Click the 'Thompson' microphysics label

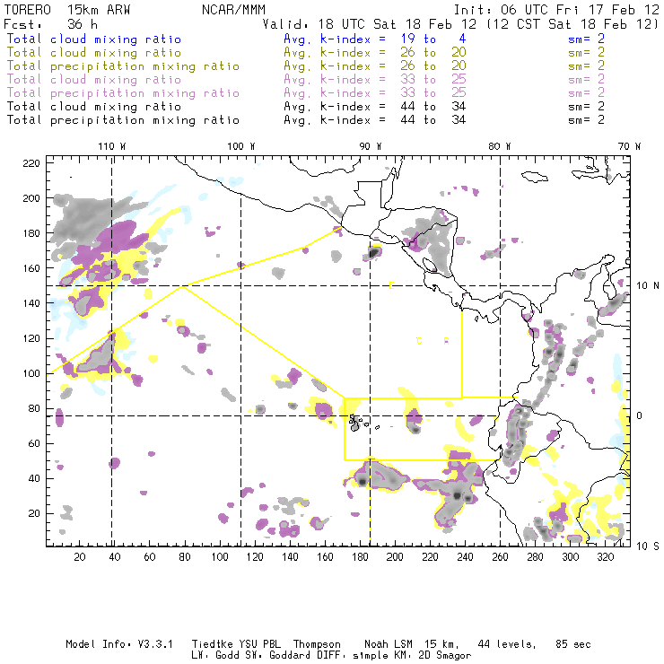pyautogui.click(x=317, y=644)
